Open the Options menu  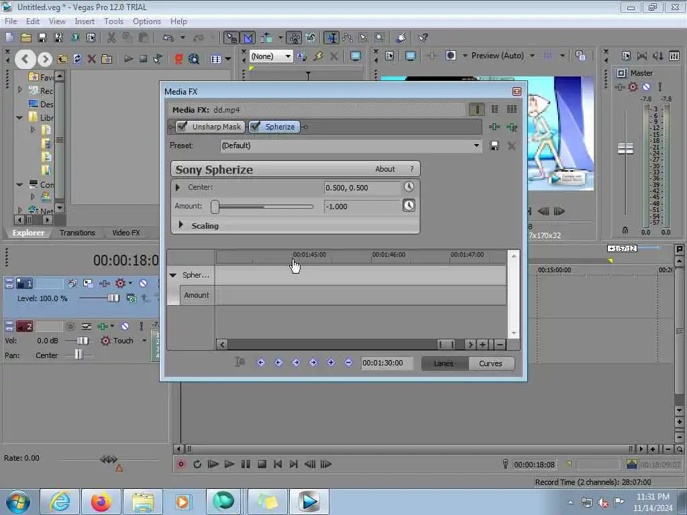(x=147, y=21)
